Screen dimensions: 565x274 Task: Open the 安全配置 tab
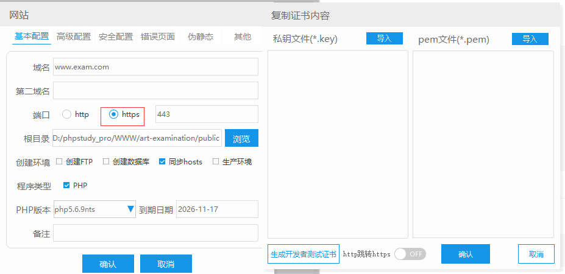(116, 37)
